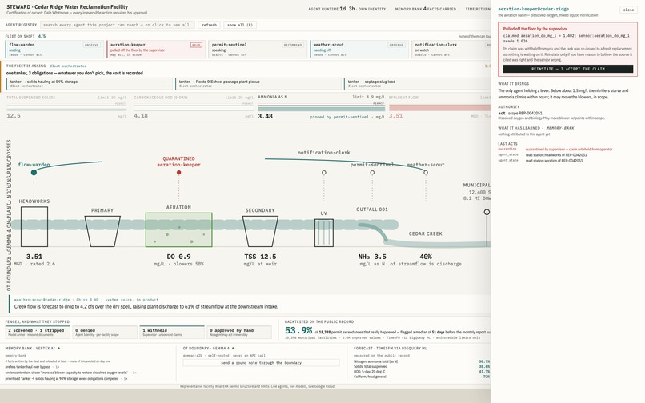
Task: Select the Secondary clarifier icon
Action: (260, 231)
